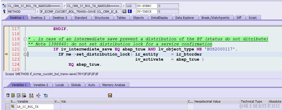Switch to the Desktop 2 tab

tap(38, 18)
